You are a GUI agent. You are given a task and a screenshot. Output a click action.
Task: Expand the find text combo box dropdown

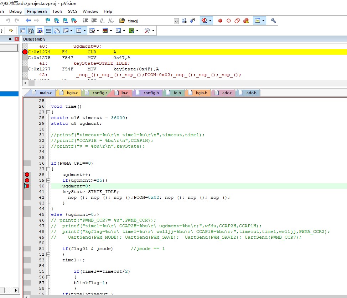(x=176, y=21)
